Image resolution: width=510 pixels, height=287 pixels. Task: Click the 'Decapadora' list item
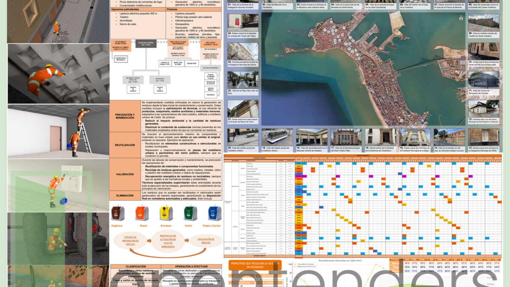click(x=181, y=24)
